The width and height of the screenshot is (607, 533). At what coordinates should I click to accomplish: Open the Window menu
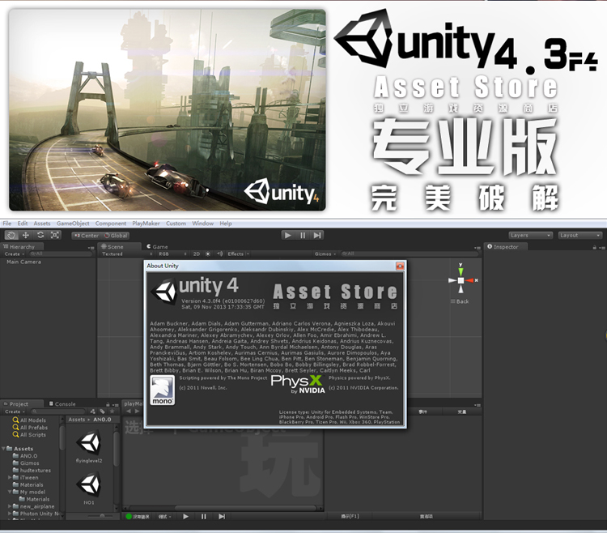(x=202, y=224)
